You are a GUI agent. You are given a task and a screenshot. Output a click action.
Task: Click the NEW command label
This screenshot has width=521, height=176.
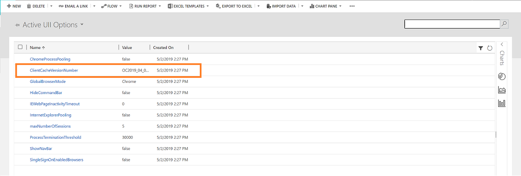(17, 6)
